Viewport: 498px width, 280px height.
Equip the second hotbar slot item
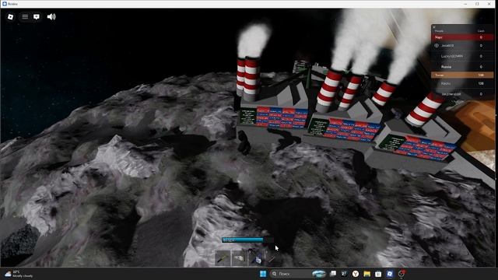point(239,258)
